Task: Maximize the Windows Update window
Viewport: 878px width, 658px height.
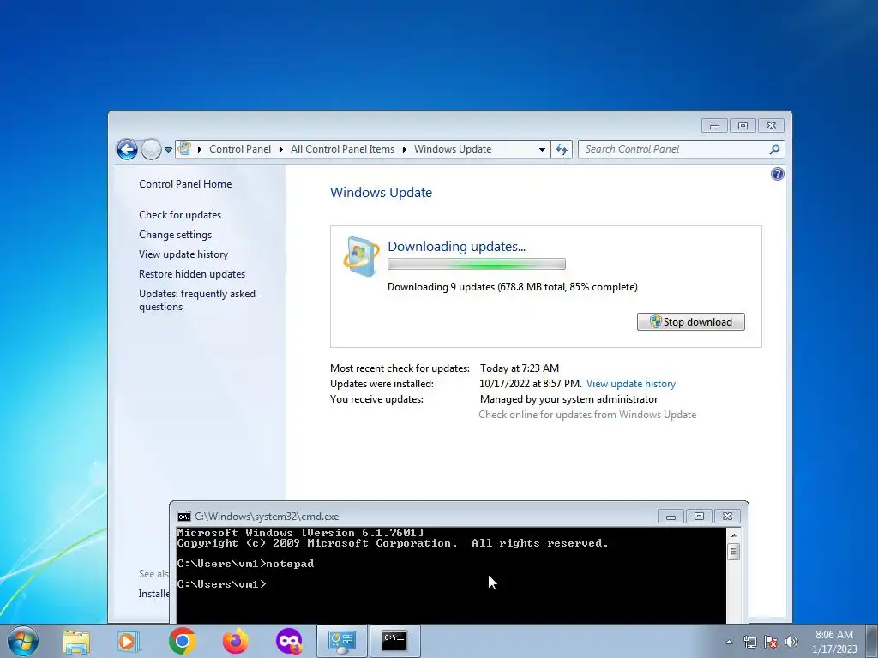Action: [x=743, y=126]
